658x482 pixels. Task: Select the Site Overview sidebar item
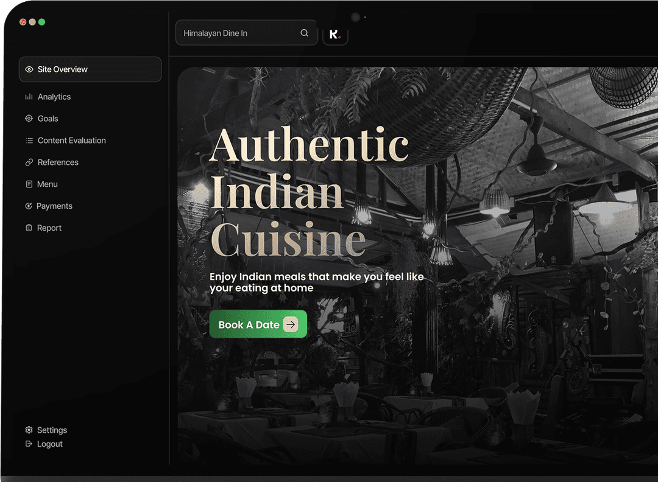click(x=90, y=69)
